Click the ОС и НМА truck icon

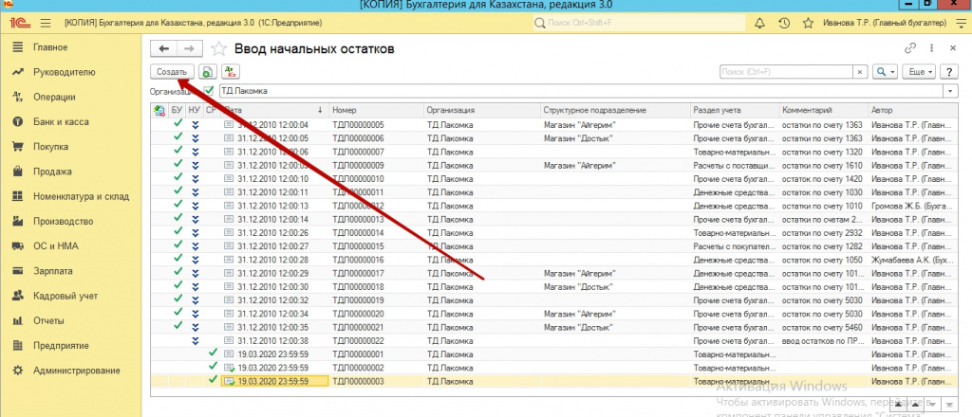pyautogui.click(x=18, y=245)
